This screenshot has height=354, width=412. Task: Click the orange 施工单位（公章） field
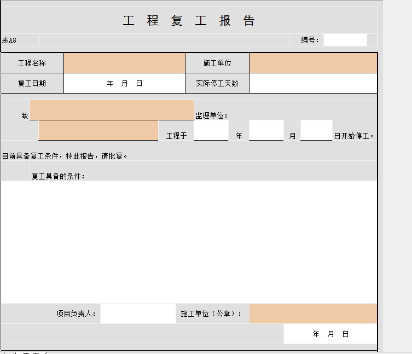(313, 314)
